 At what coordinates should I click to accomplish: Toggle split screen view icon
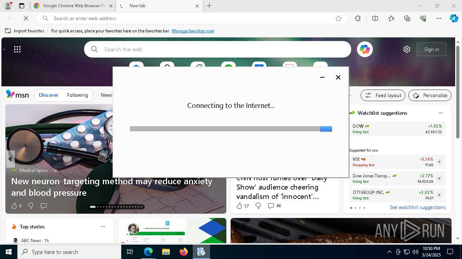375,18
